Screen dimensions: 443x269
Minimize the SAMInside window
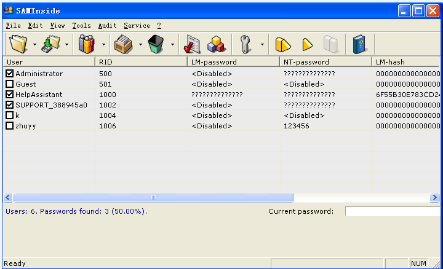coord(404,11)
